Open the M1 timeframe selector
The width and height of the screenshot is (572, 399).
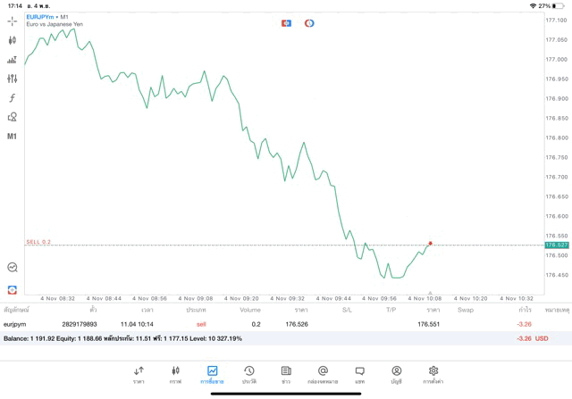[x=13, y=137]
